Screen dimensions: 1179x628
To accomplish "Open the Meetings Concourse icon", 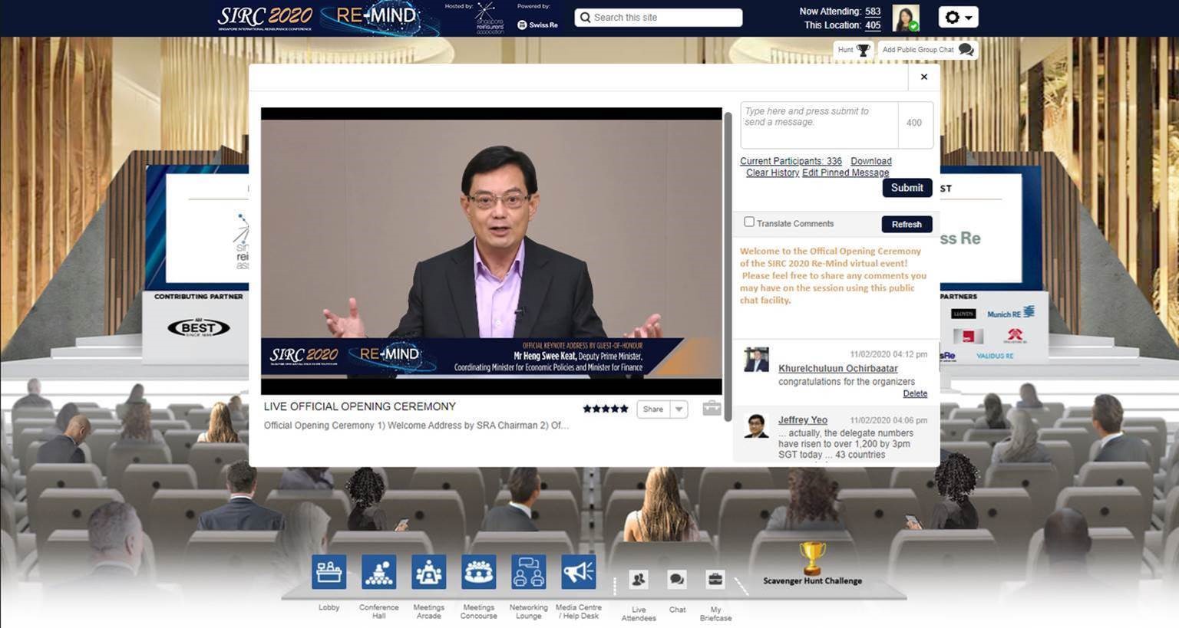I will click(x=478, y=573).
